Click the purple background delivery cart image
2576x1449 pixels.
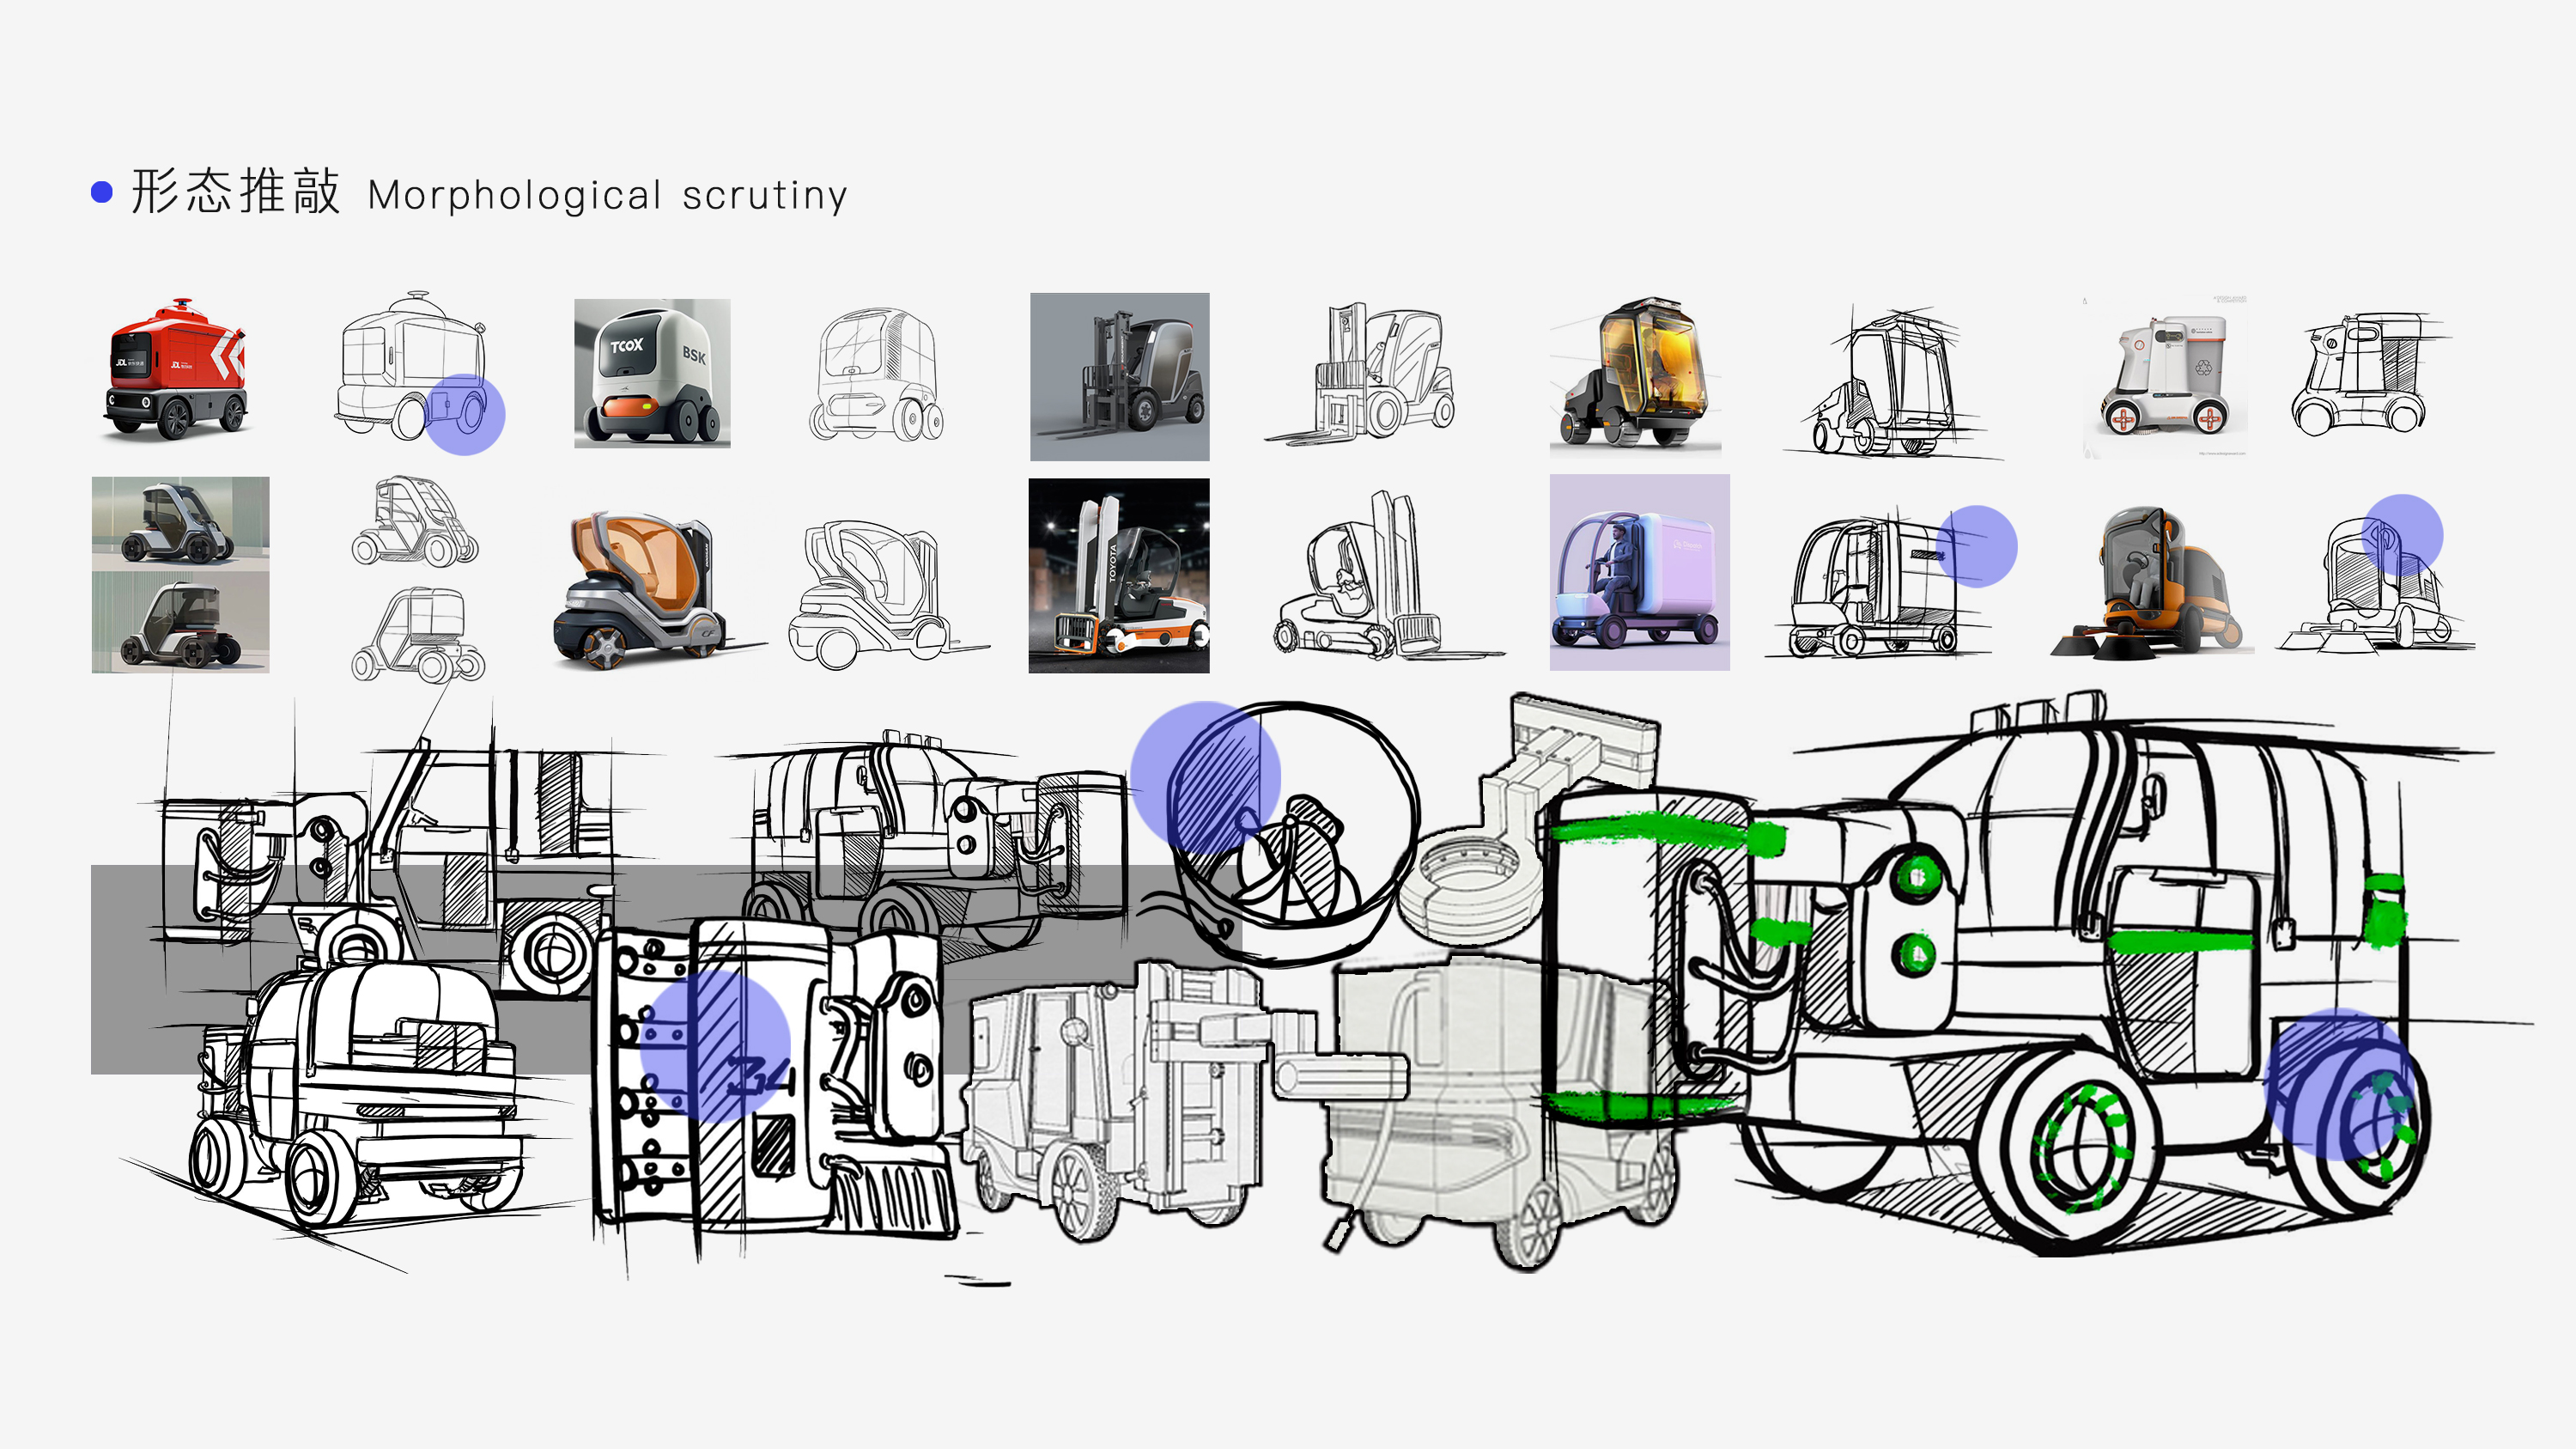click(x=1639, y=572)
